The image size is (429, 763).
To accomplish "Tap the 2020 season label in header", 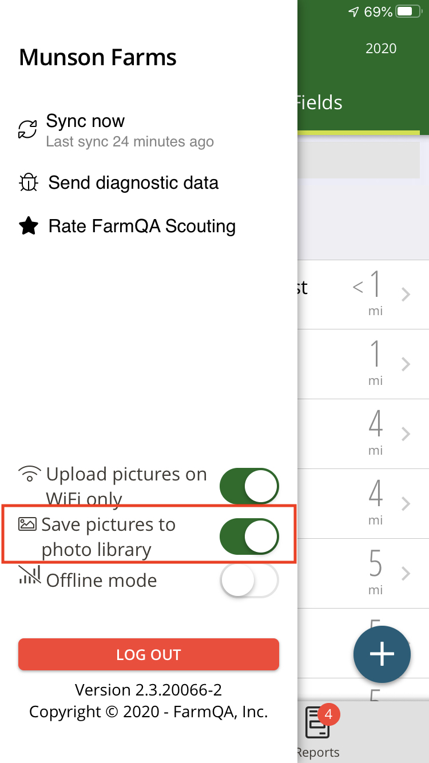I will point(381,49).
